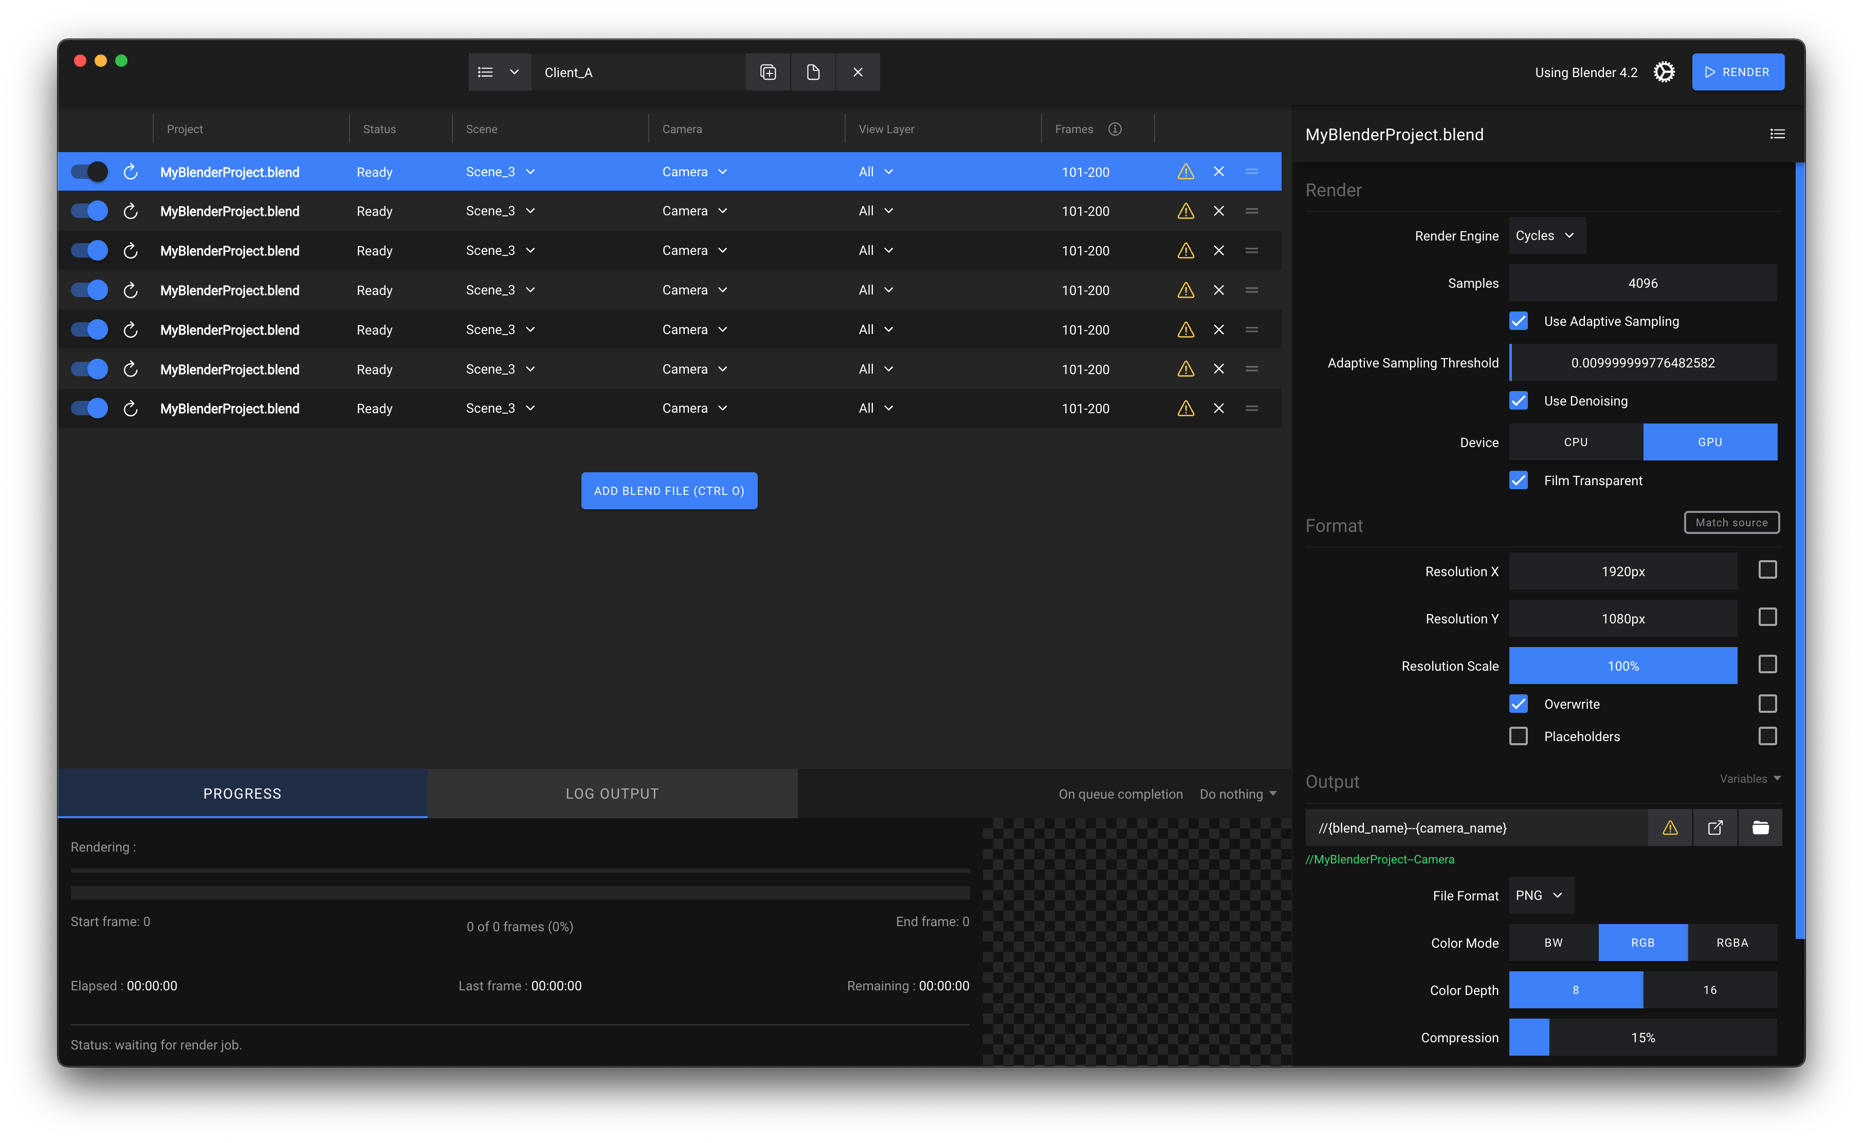Open the output folder browse icon

point(1760,828)
